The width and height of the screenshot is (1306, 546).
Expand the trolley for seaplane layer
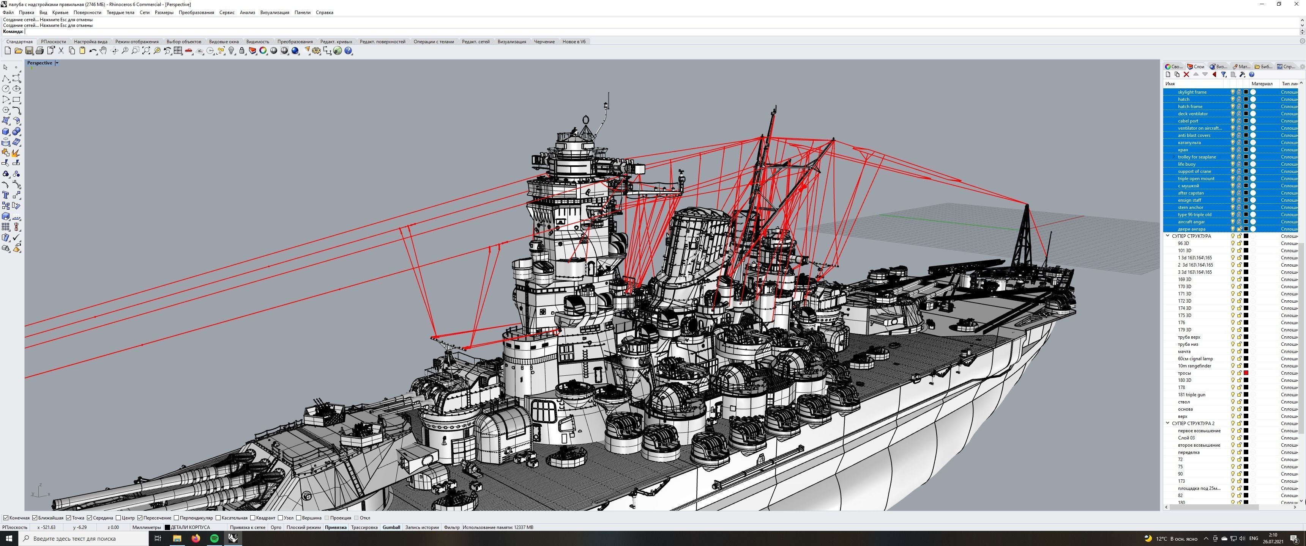[x=1173, y=157]
